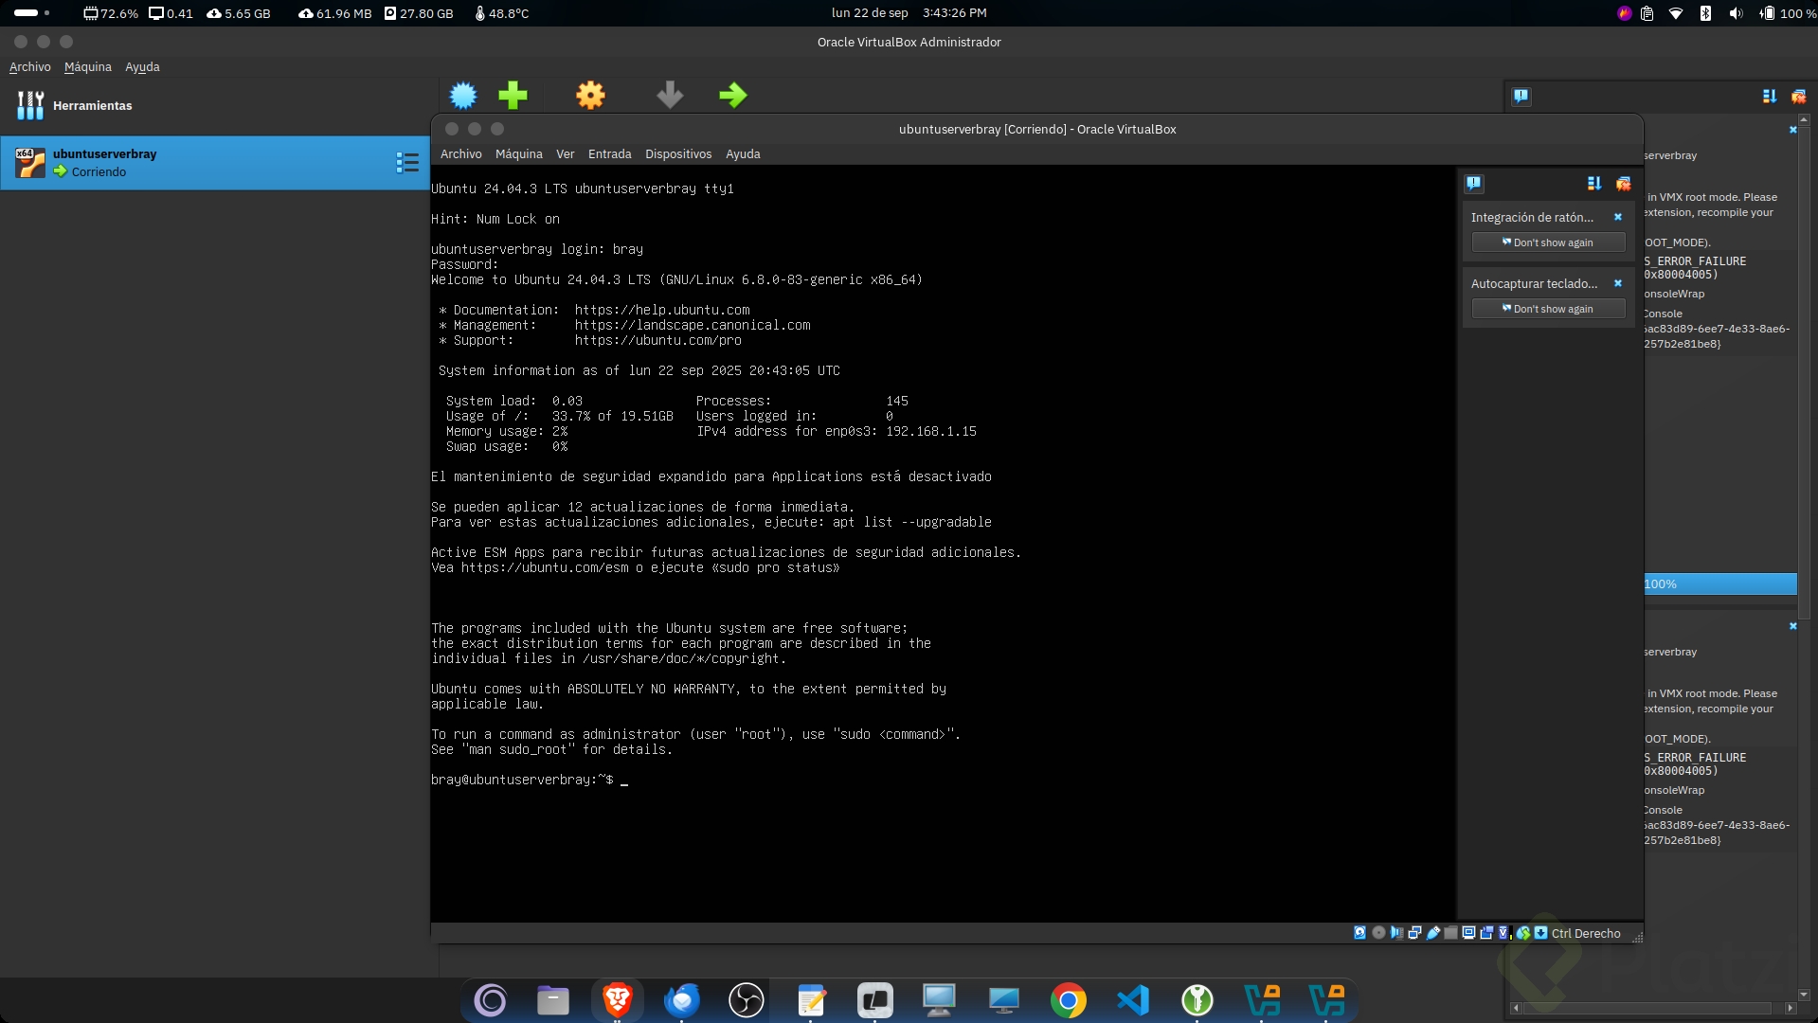Open the notepad text editor icon in dock
This screenshot has width=1818, height=1023.
811,999
